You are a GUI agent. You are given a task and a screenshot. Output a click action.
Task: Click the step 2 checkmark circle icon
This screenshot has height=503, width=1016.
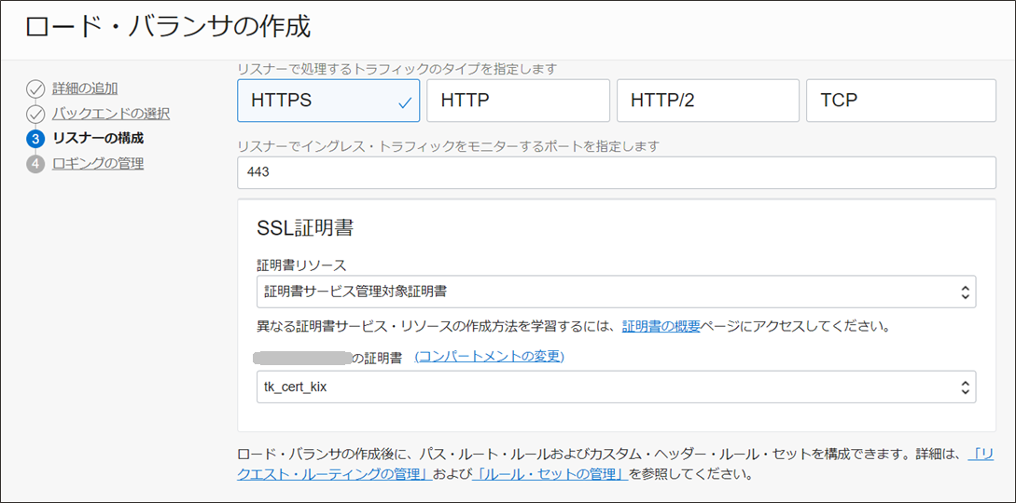click(35, 114)
